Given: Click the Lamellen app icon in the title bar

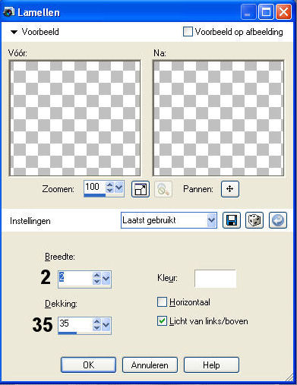Looking at the screenshot, I should click(8, 11).
